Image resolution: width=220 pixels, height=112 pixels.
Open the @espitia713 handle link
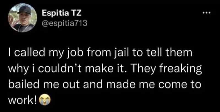(64, 23)
